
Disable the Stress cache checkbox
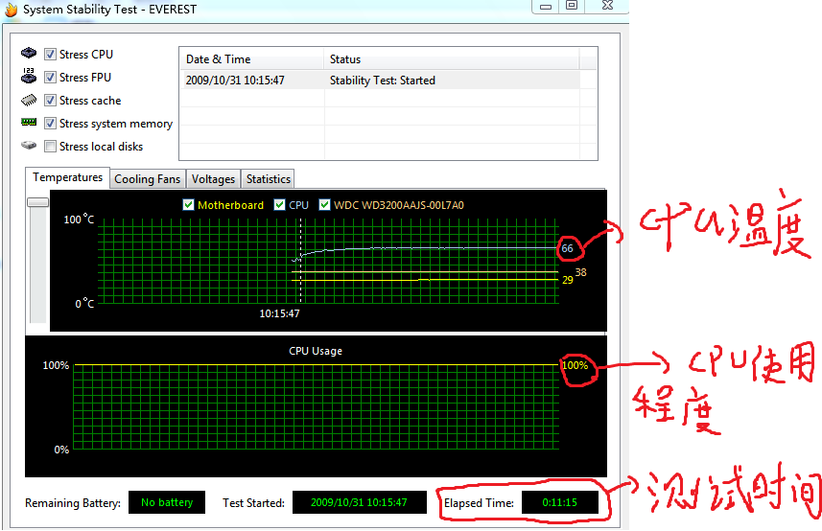click(x=50, y=101)
